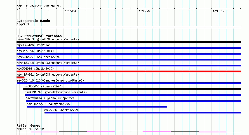This screenshot has width=249, height=135.
Task: Click the RefSeq Genes track heading
Action: (x=28, y=126)
